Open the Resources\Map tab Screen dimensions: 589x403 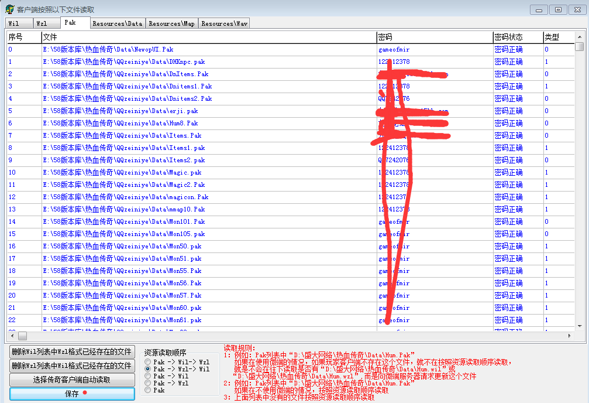(x=171, y=23)
